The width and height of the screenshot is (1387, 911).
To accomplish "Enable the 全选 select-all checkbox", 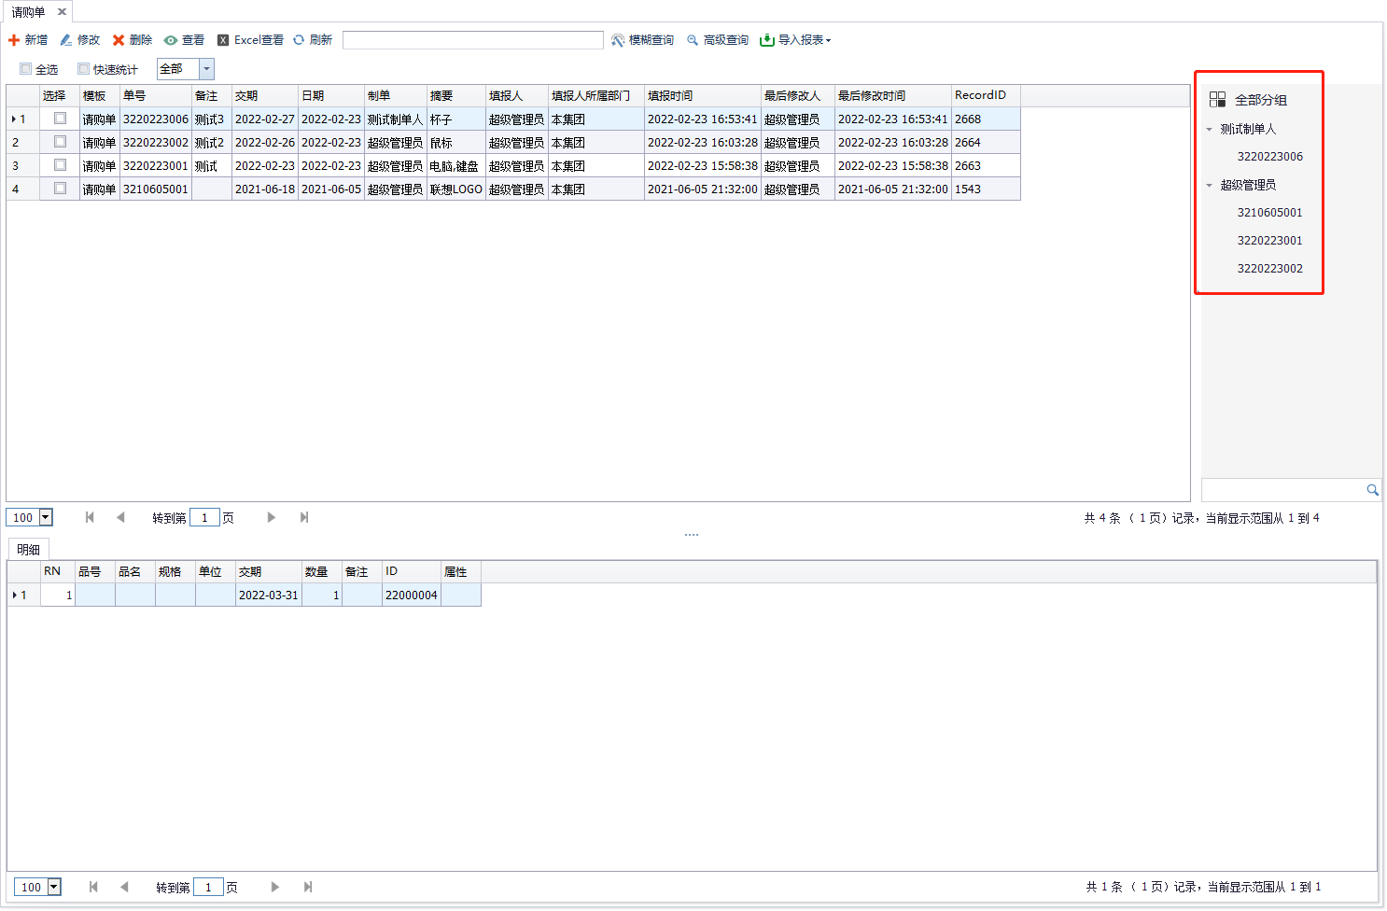I will click(x=26, y=69).
